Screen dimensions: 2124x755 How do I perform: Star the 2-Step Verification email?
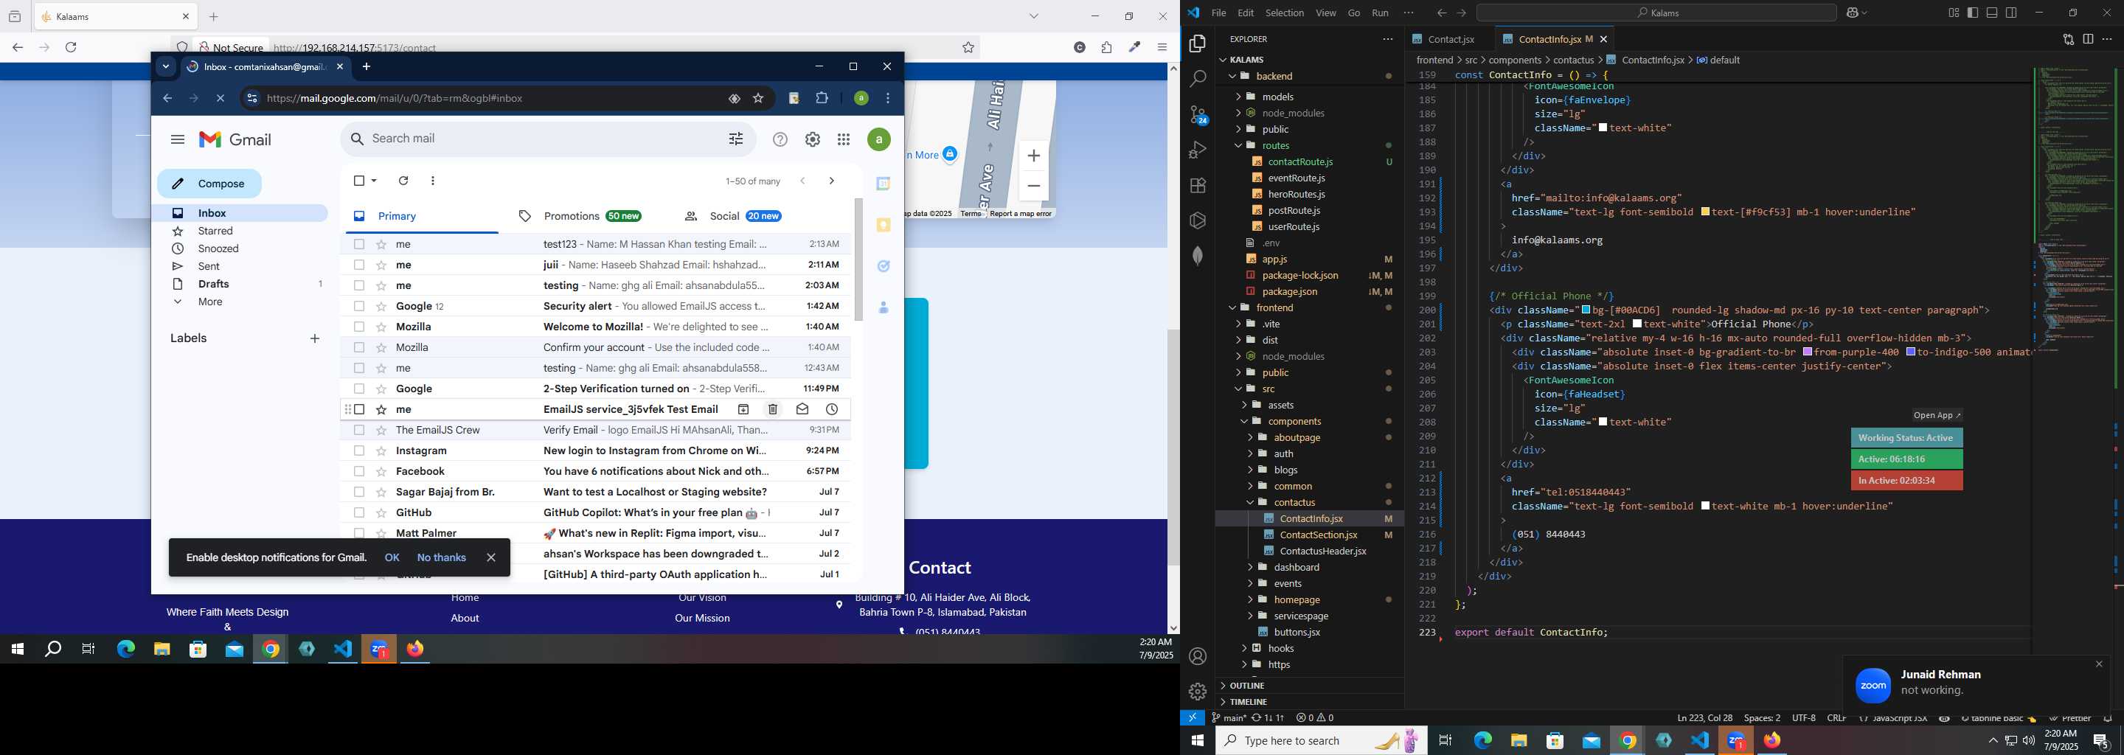(381, 389)
